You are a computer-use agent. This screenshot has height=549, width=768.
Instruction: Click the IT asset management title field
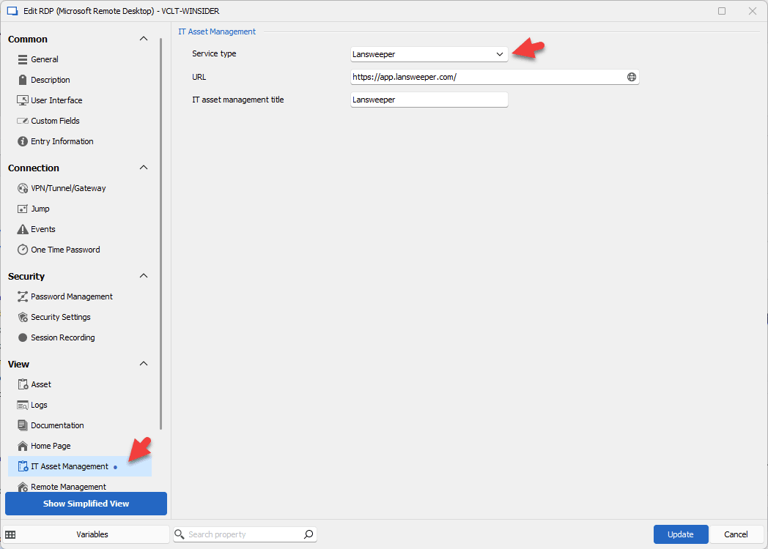[x=429, y=100]
